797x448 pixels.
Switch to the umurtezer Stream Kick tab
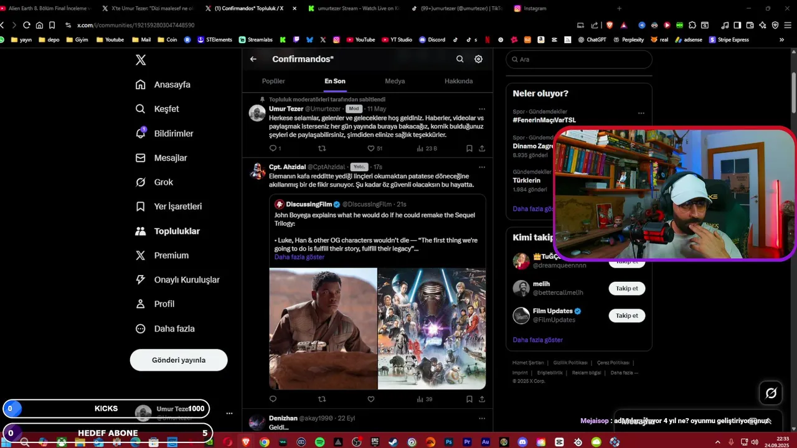tap(353, 9)
